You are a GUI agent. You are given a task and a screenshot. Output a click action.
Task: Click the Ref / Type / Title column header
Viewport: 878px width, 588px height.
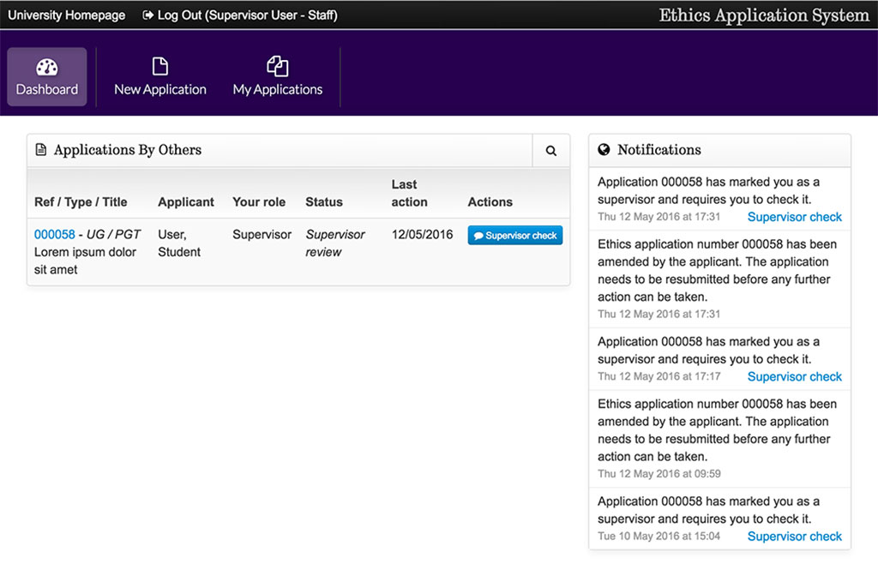click(x=81, y=202)
